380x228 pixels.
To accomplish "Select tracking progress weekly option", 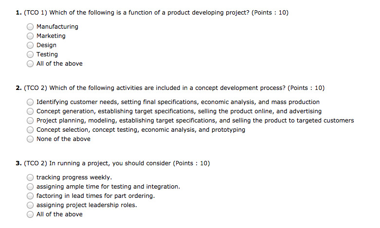I will (30, 177).
